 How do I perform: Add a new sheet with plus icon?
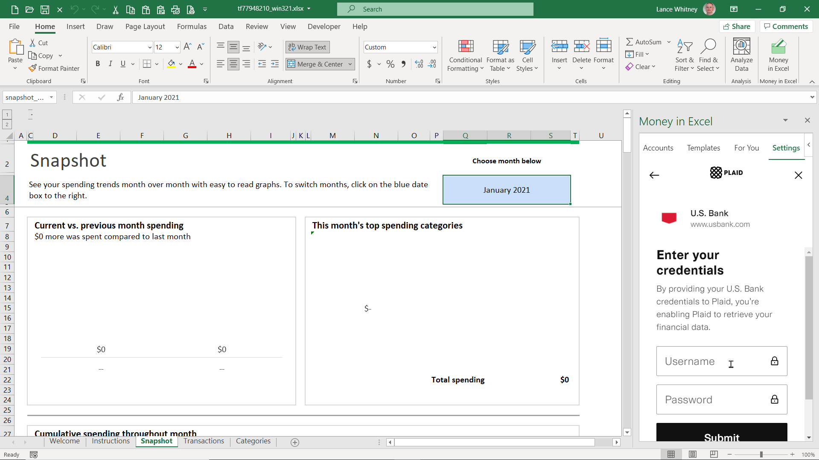tap(295, 443)
